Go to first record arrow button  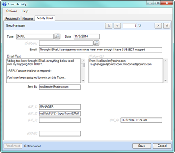tap(109, 26)
